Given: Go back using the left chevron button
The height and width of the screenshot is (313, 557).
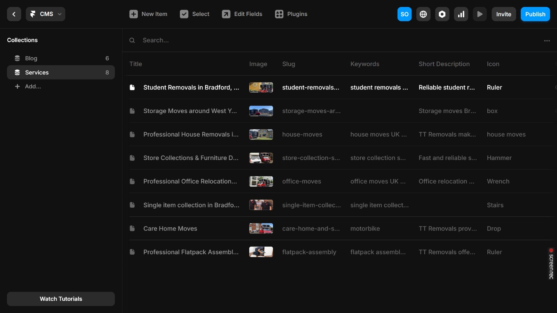Looking at the screenshot, I should (x=14, y=14).
